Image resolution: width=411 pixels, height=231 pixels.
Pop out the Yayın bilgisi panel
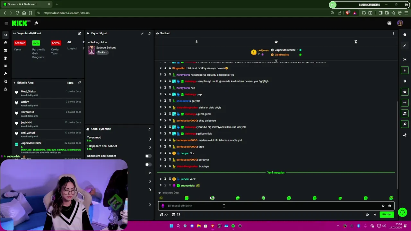point(149,33)
